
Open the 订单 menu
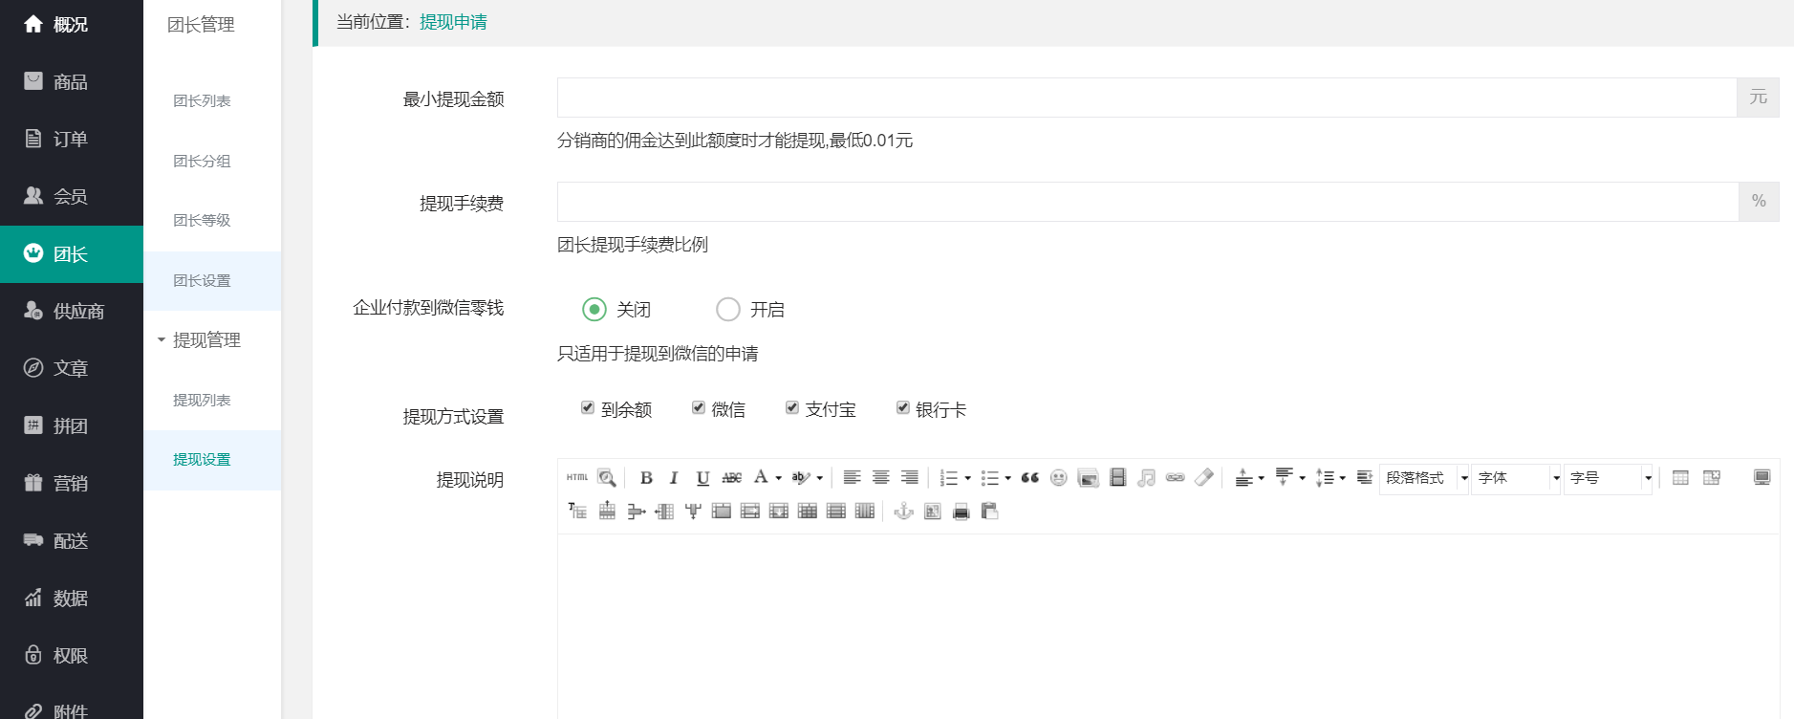pos(72,139)
